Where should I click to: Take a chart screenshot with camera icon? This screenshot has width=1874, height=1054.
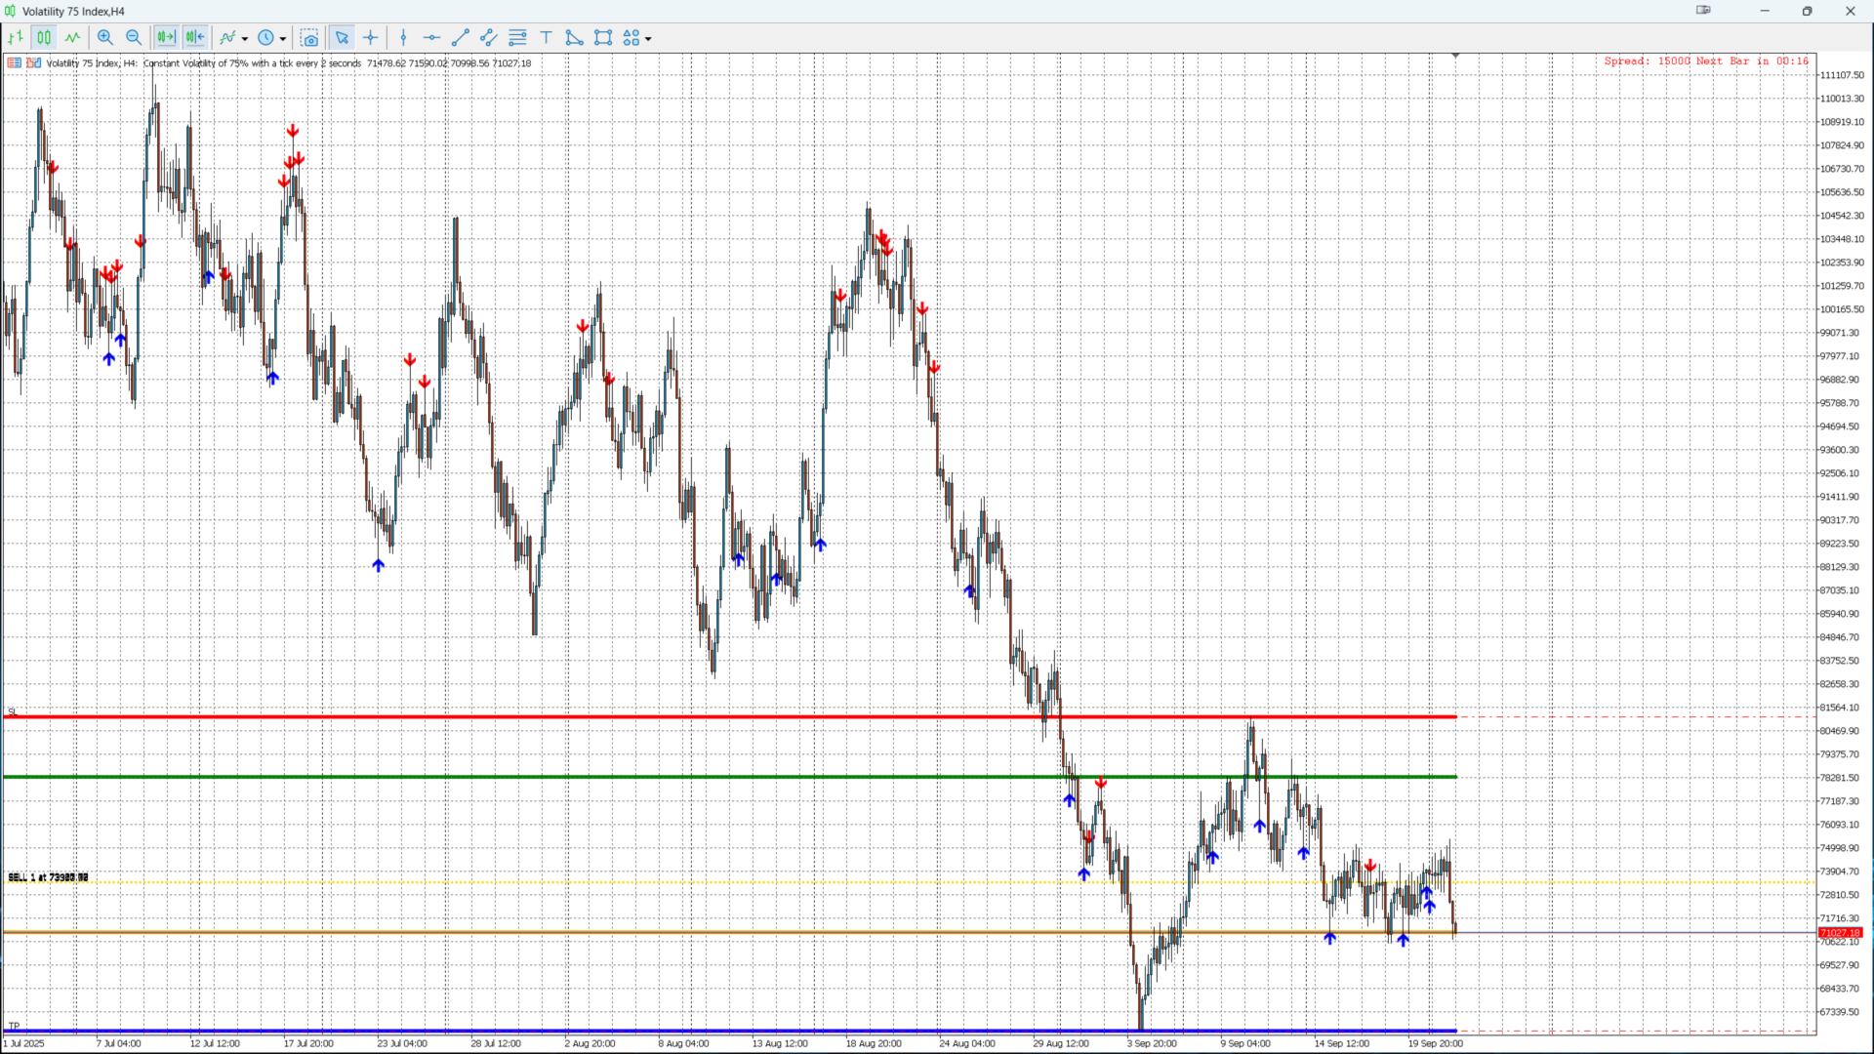(309, 38)
